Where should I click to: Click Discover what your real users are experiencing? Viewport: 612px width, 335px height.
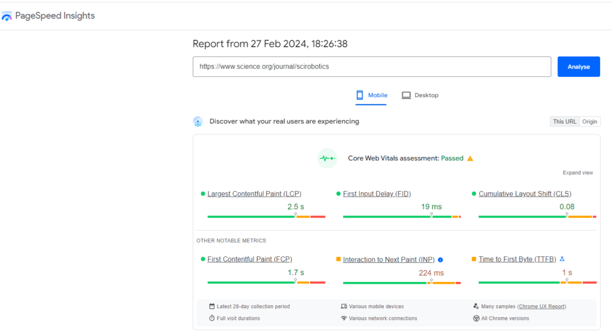284,121
